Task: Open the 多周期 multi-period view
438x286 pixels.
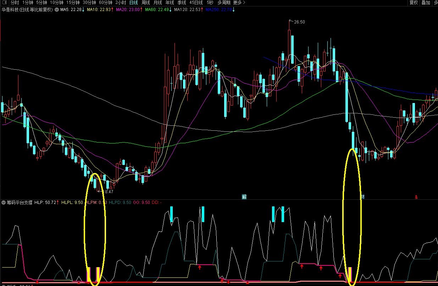Action: click(x=224, y=2)
